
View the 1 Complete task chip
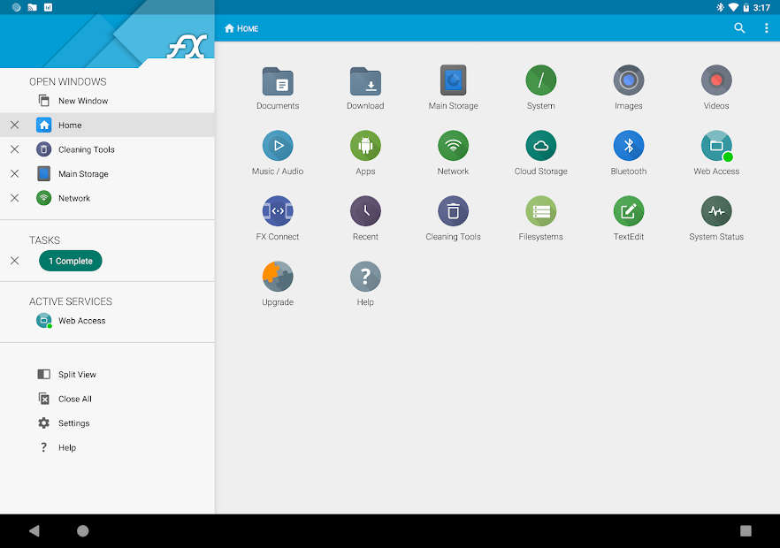(70, 261)
